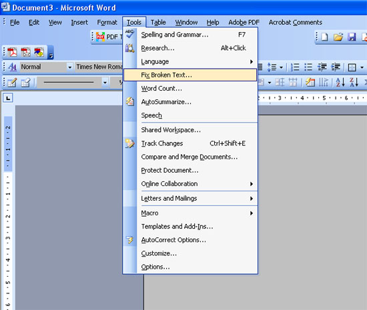Image resolution: width=367 pixels, height=310 pixels.
Task: Open the Help menu
Action: click(x=213, y=23)
